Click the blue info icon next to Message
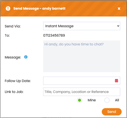The height and width of the screenshot is (118, 127). pyautogui.click(x=26, y=57)
